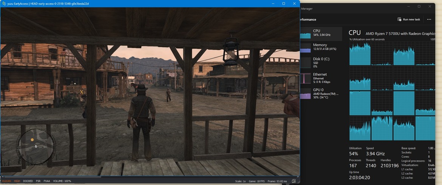Minimize the yuzu window

point(273,4)
